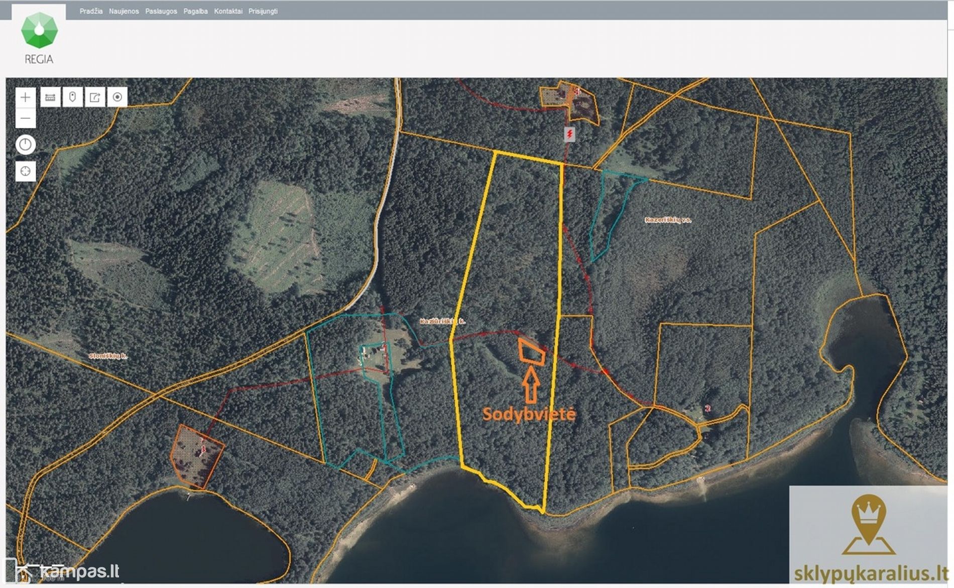Reset map rotation with compass button
This screenshot has height=588, width=954.
pyautogui.click(x=26, y=144)
